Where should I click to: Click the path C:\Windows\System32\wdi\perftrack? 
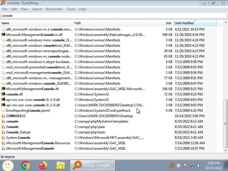point(103,111)
